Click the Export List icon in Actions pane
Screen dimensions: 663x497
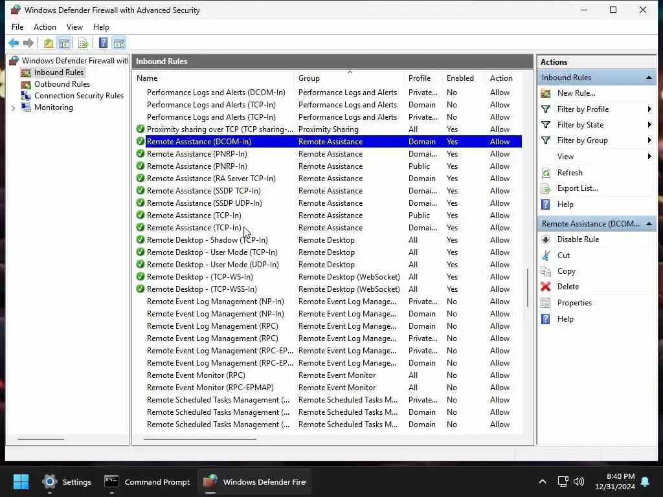pyautogui.click(x=546, y=188)
